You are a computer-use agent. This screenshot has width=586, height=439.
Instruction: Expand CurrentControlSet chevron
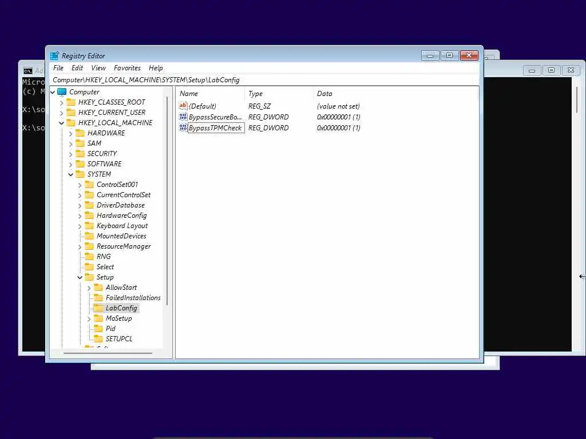(x=80, y=195)
